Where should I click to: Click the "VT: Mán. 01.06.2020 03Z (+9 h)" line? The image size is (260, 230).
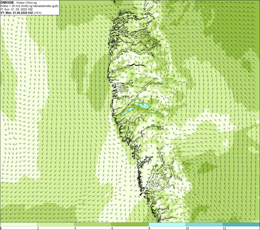click(x=21, y=13)
